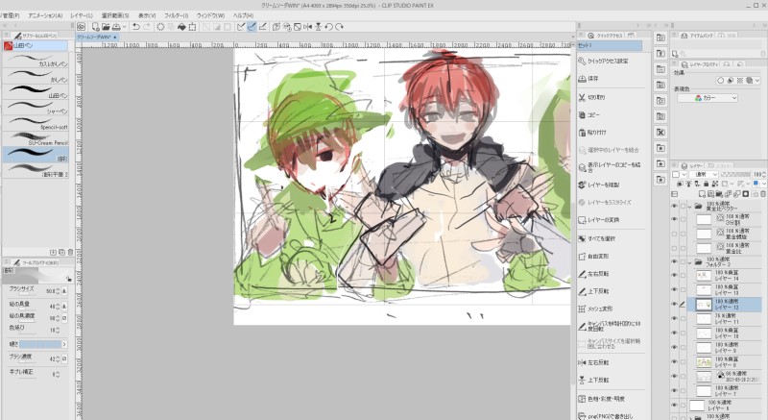
Task: Flip canvas vertically using top toolbar icon
Action: 319,27
